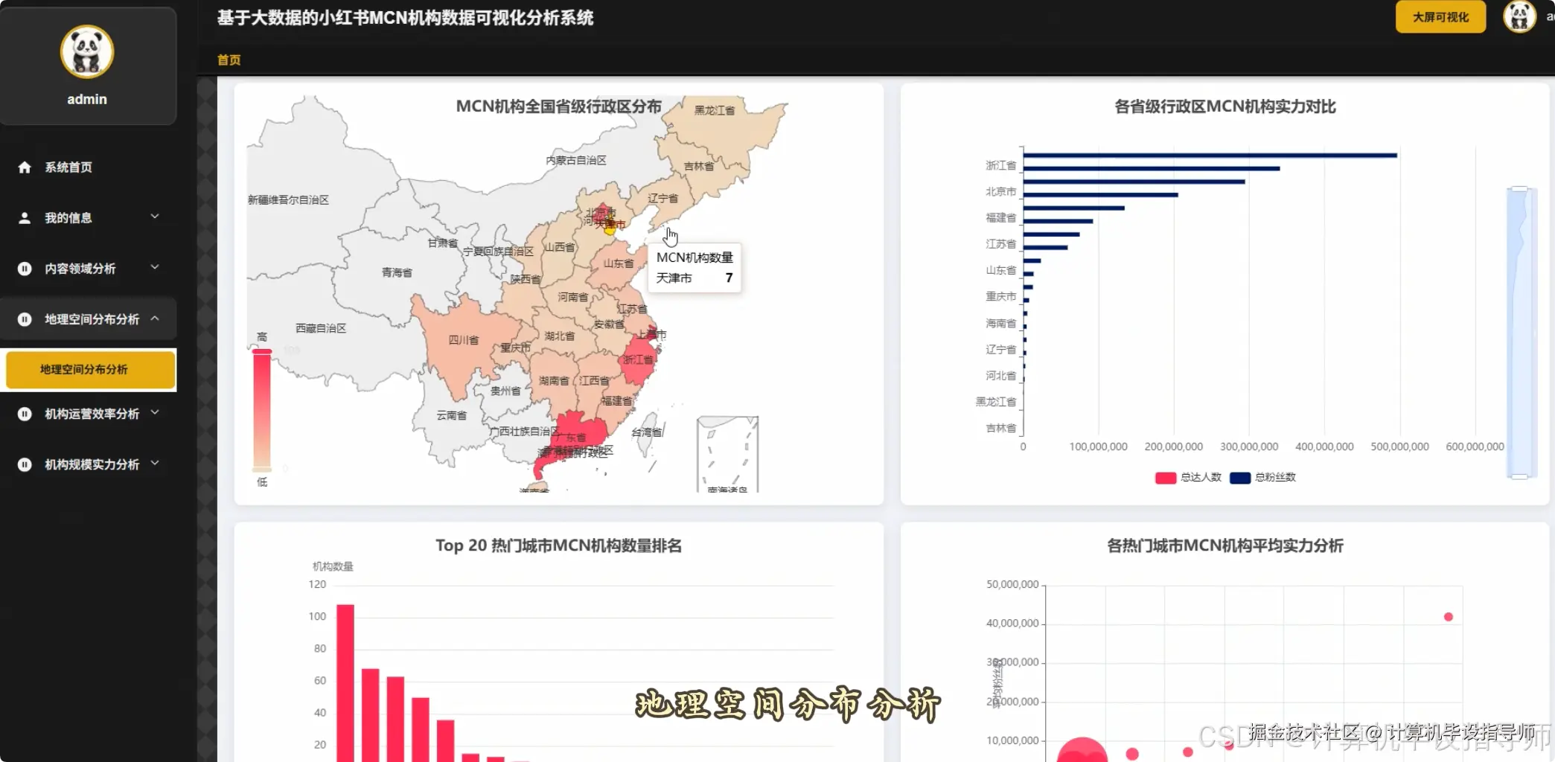Viewport: 1555px width, 762px height.
Task: Click the round icon beside 机构规模实力分析
Action: [x=25, y=464]
